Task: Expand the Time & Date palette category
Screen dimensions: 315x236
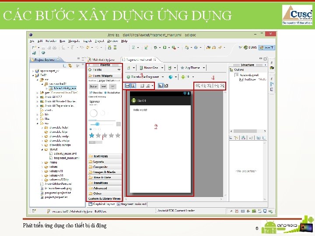Action: 105,177
